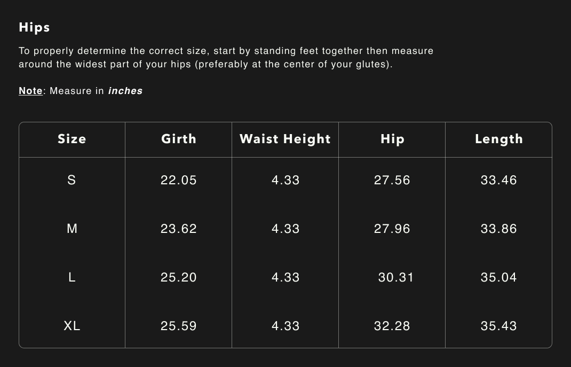Select the Length column header
This screenshot has width=571, height=367.
(x=498, y=139)
